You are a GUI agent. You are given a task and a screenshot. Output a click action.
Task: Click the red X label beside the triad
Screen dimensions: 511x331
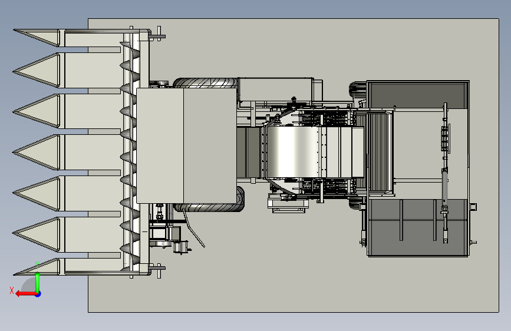tap(12, 290)
